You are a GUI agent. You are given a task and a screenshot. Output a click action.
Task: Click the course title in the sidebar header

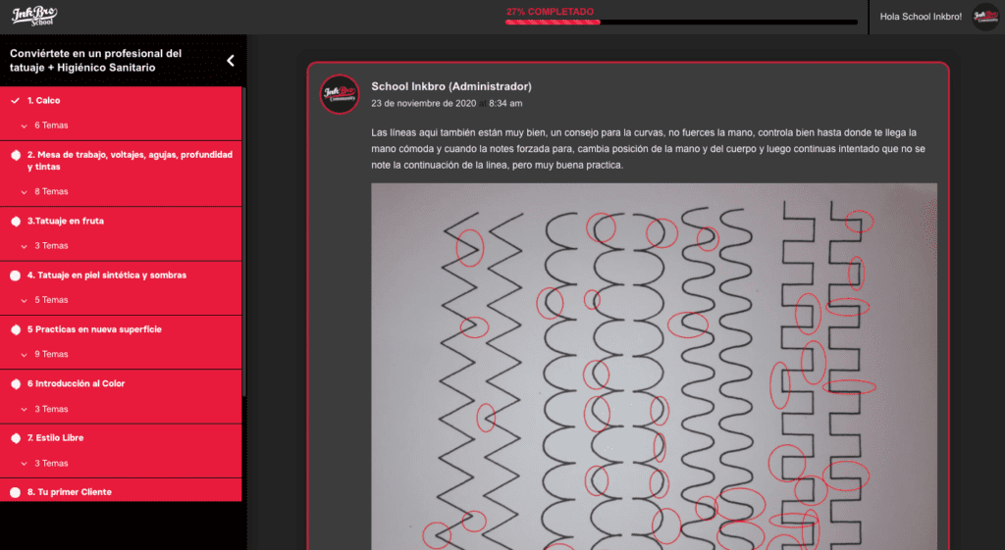pos(95,60)
